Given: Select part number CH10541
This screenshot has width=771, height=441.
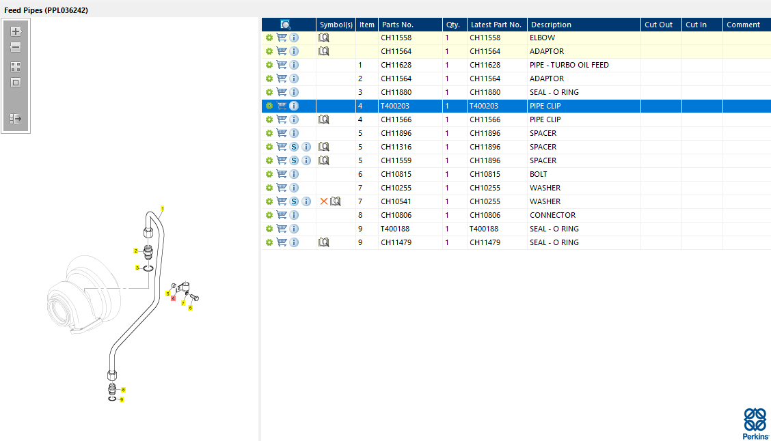Looking at the screenshot, I should (396, 201).
